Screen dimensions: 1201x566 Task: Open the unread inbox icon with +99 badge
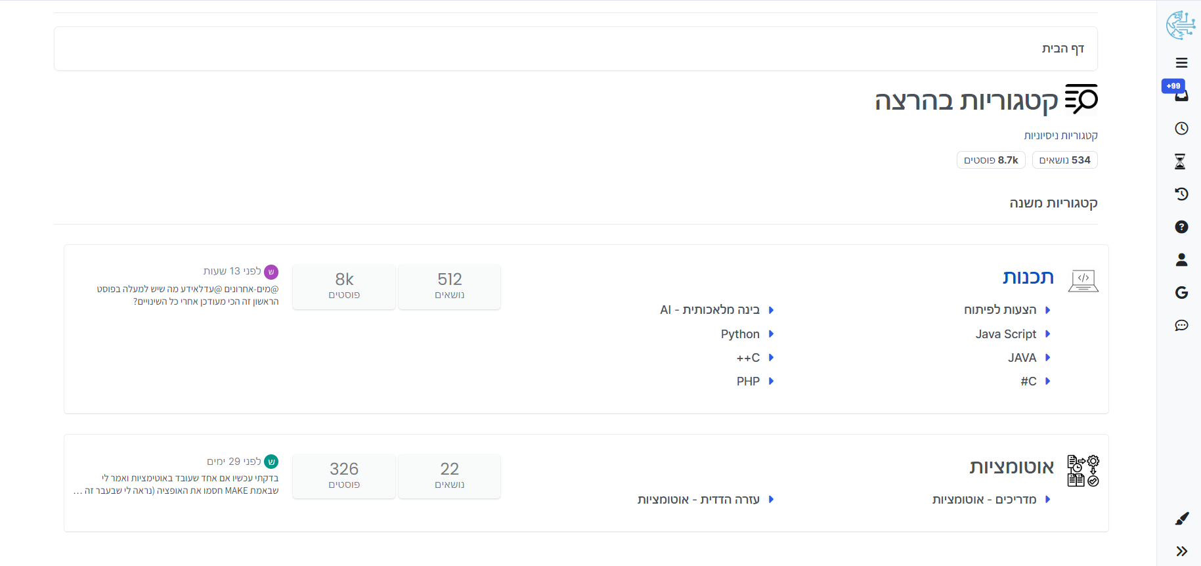pyautogui.click(x=1181, y=95)
